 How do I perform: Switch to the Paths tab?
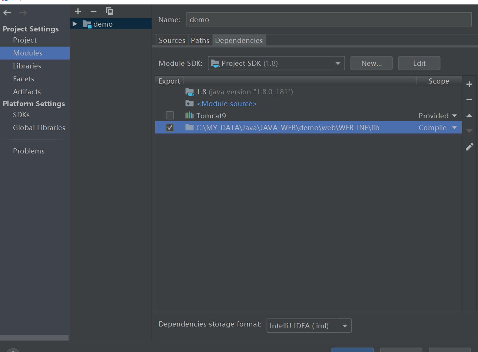200,40
